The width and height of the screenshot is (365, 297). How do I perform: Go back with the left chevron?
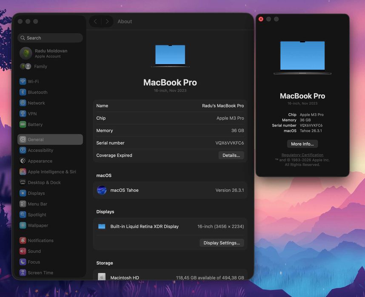pos(95,21)
